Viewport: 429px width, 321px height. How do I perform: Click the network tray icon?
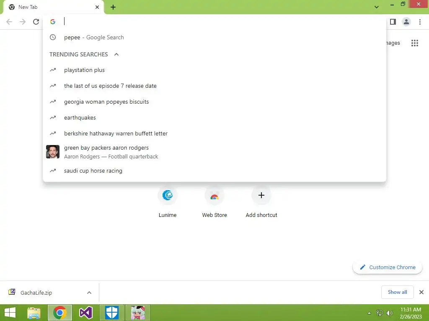point(380,313)
